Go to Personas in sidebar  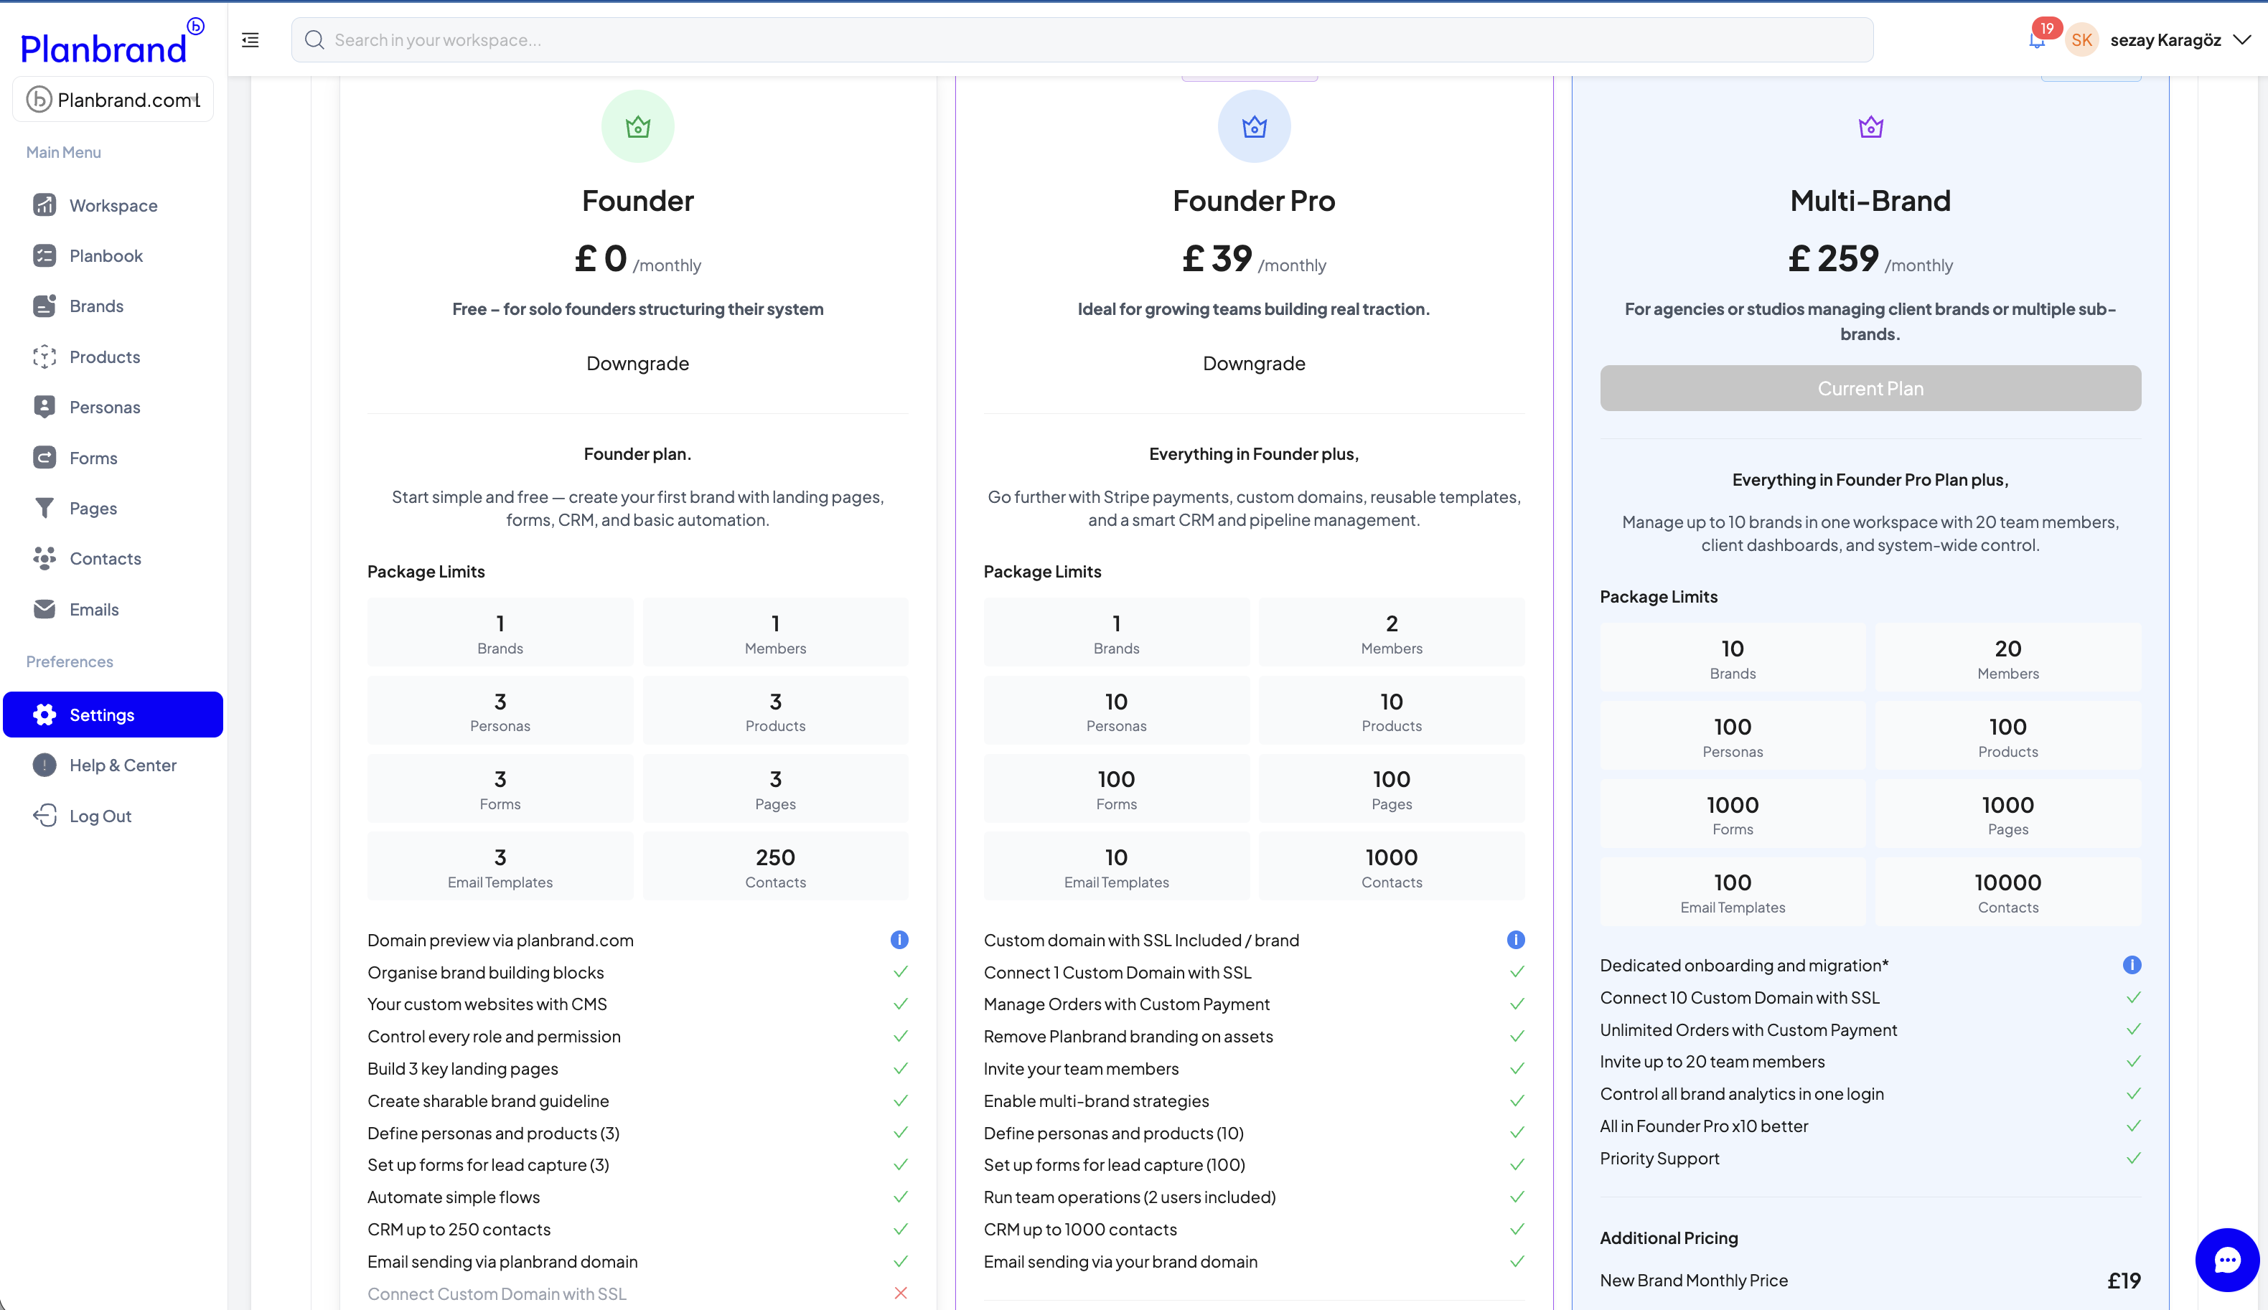click(104, 407)
